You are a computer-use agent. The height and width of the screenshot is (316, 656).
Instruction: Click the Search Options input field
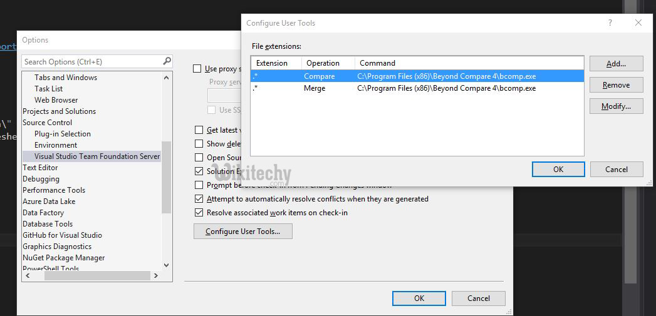[x=91, y=61]
